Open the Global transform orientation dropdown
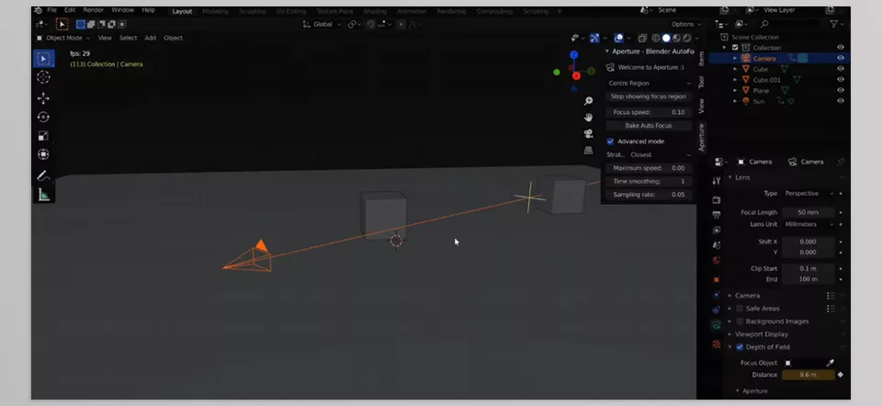 [x=322, y=24]
